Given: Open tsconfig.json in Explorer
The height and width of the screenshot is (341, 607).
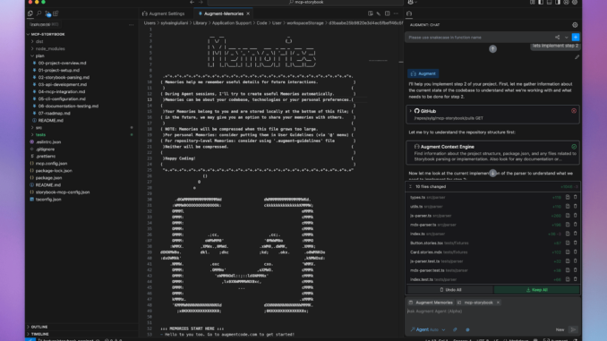Looking at the screenshot, I should 48,200.
